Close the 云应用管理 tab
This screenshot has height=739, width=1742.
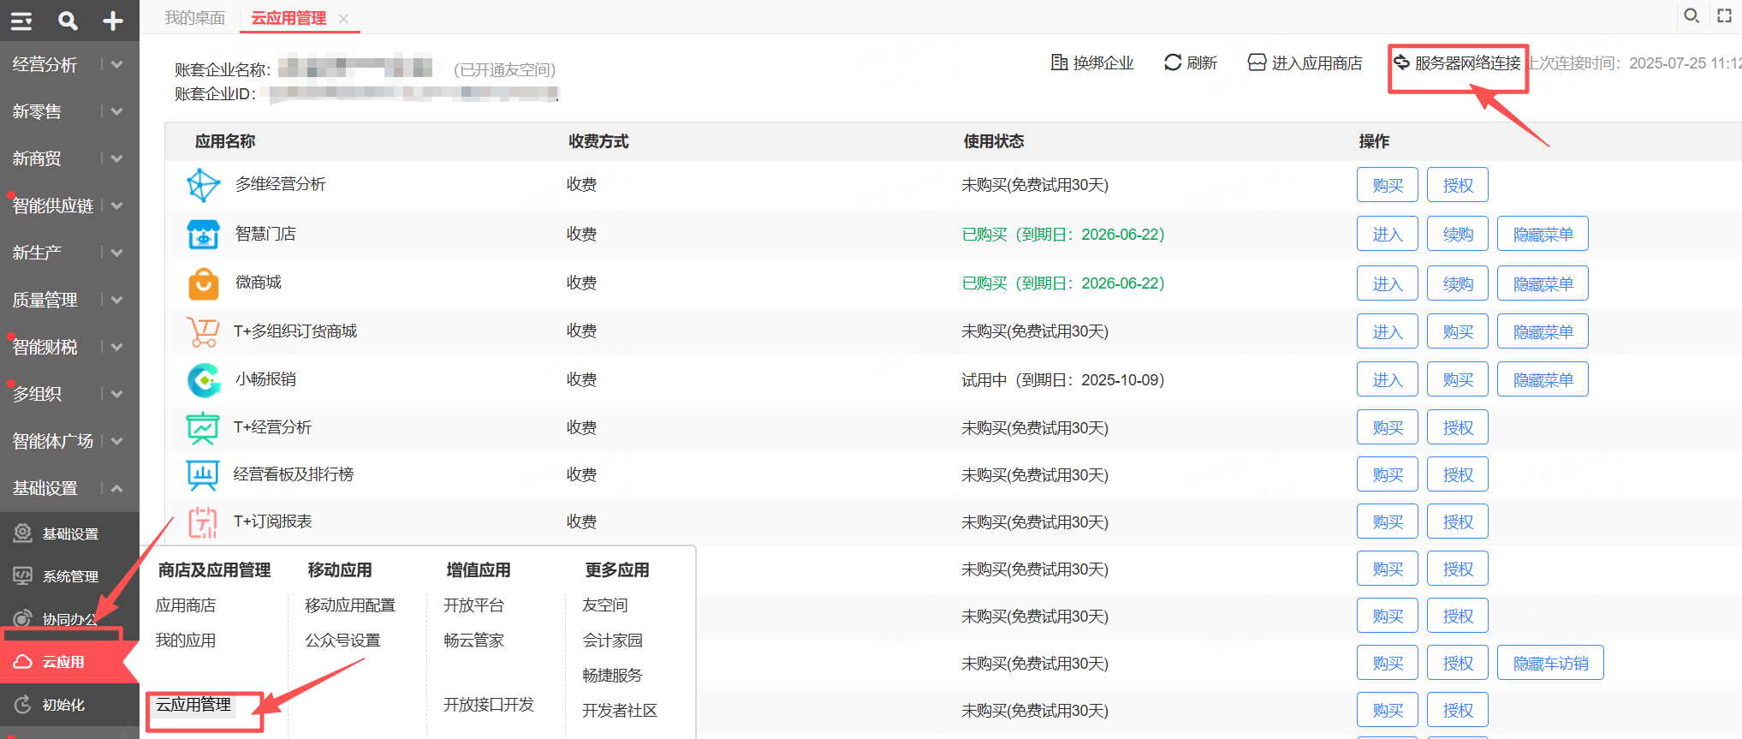(x=343, y=19)
